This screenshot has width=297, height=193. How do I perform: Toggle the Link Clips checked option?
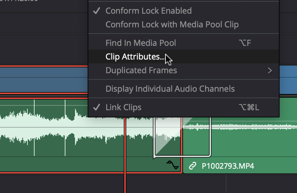[123, 107]
